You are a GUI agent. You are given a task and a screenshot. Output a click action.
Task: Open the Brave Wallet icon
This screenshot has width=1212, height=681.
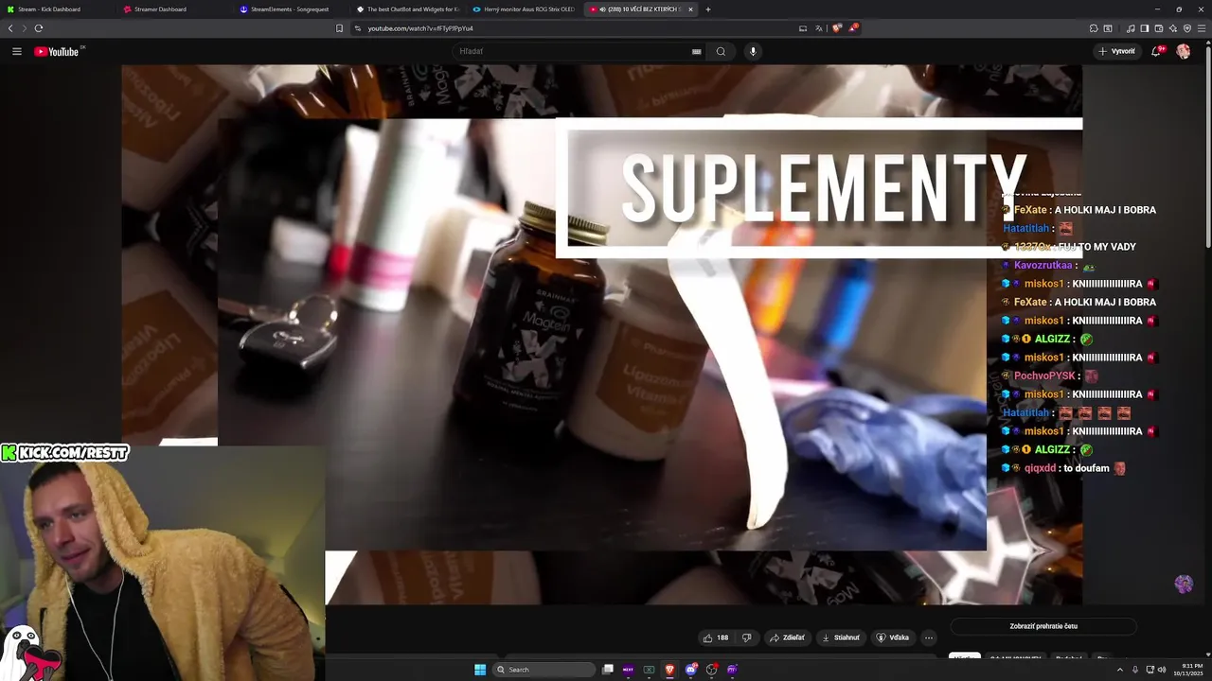(1159, 28)
